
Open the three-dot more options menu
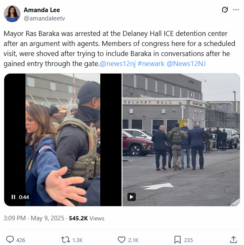236,10
